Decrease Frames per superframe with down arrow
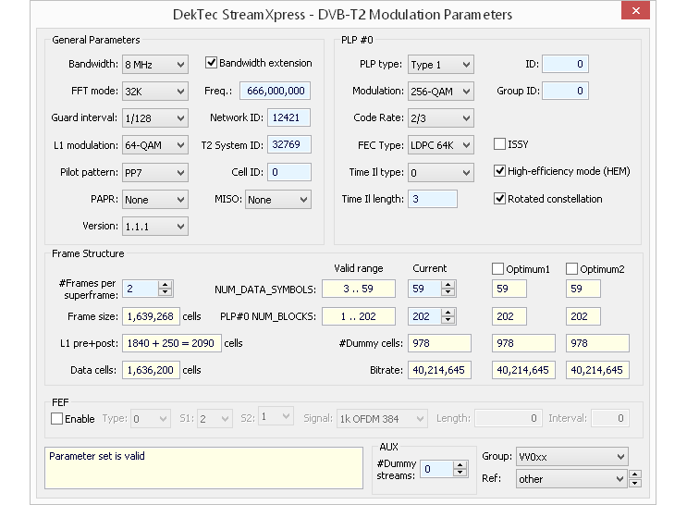687x505 pixels. 166,292
